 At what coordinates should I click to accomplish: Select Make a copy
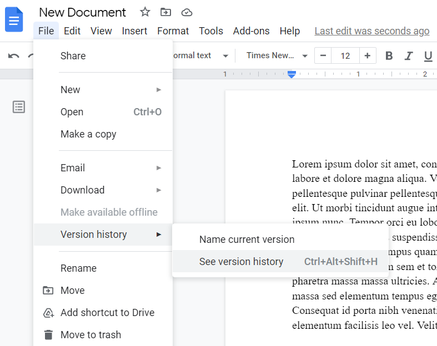pos(103,134)
